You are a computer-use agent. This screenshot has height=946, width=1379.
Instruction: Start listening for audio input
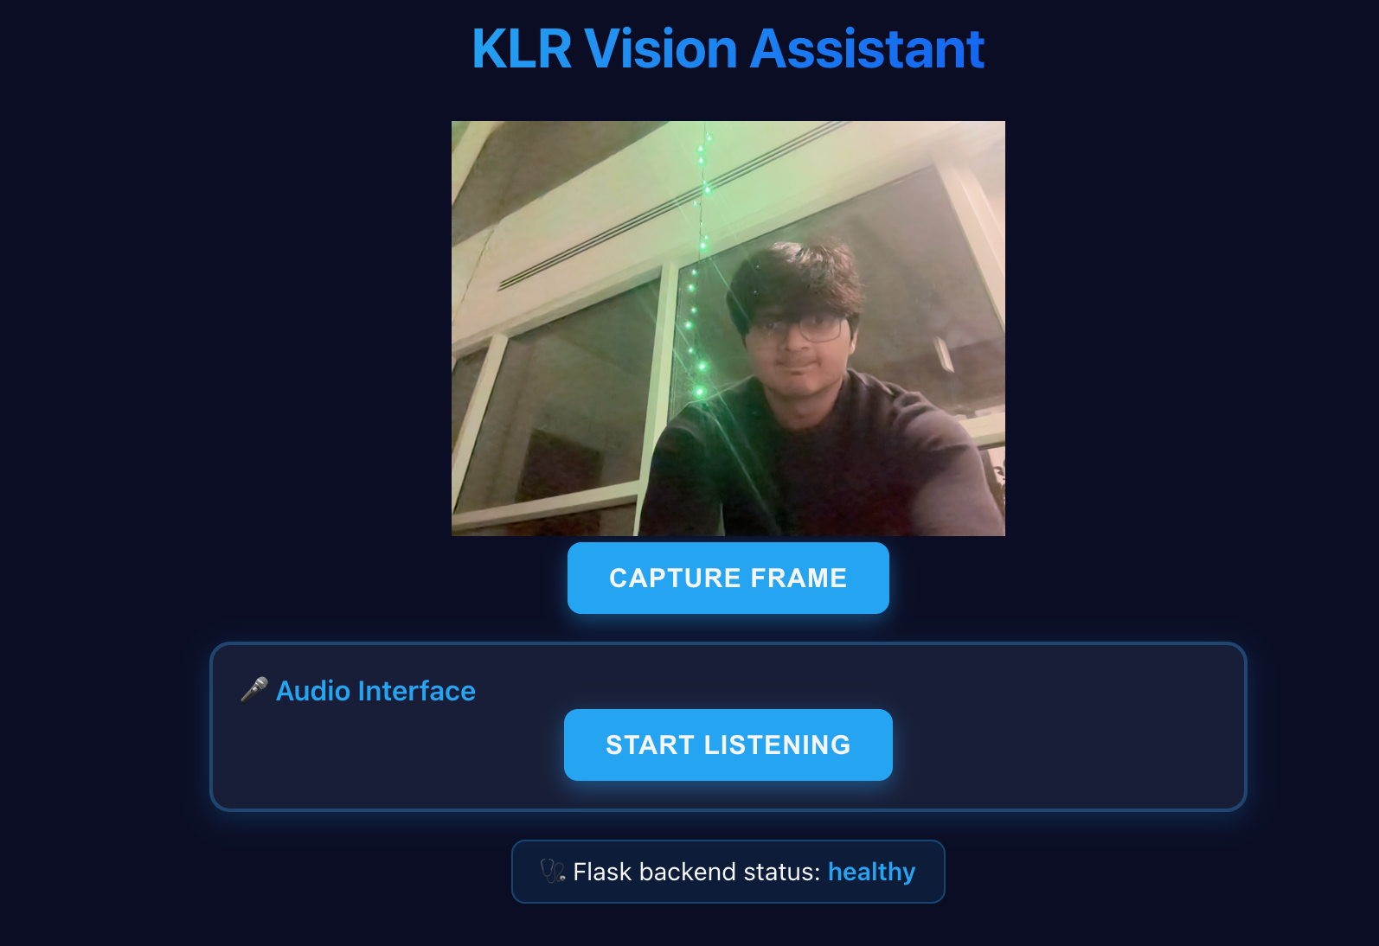[728, 745]
